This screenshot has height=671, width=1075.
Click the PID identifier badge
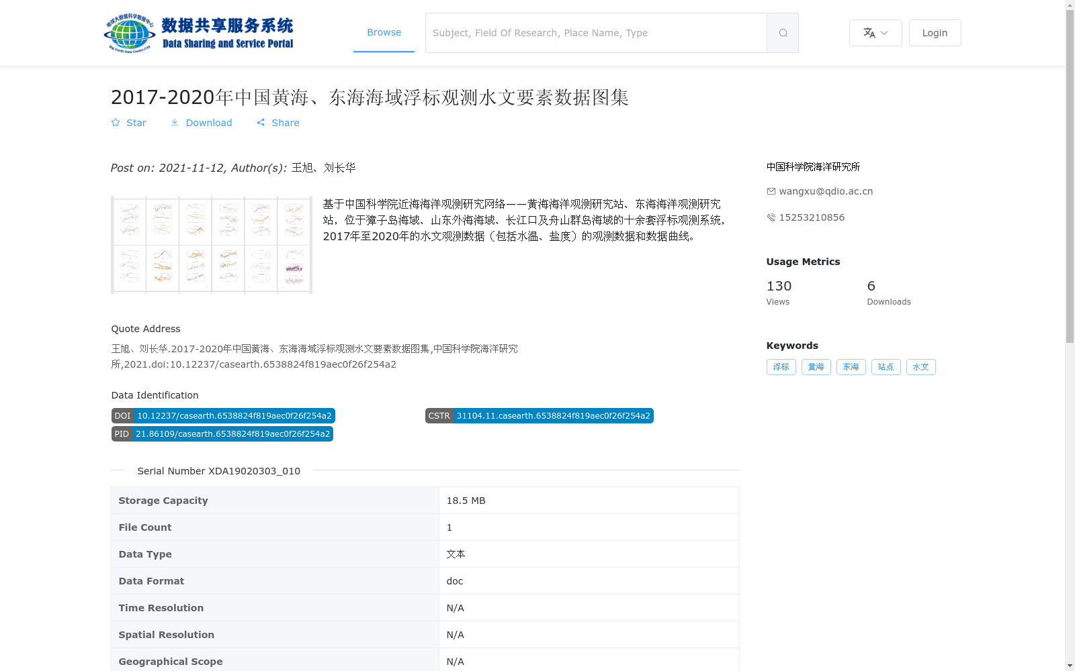click(222, 434)
